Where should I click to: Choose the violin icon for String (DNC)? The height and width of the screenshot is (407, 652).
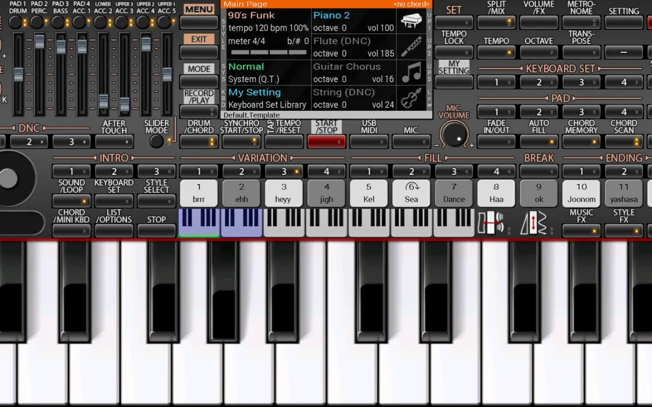[x=411, y=98]
